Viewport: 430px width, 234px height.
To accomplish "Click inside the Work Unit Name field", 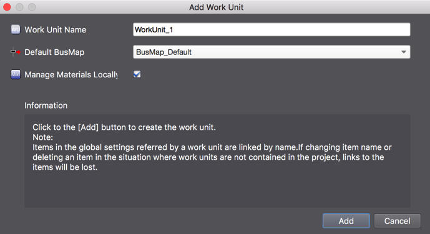I will (271, 29).
